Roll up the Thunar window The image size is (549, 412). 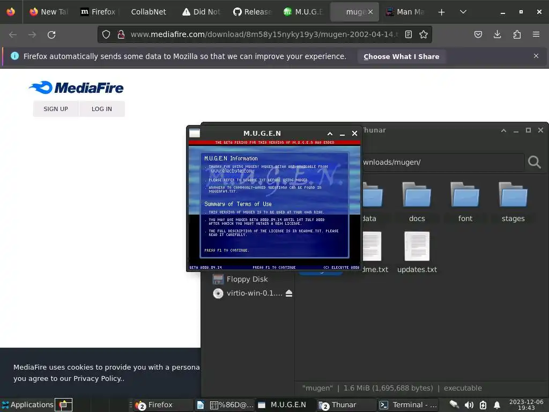click(x=503, y=130)
